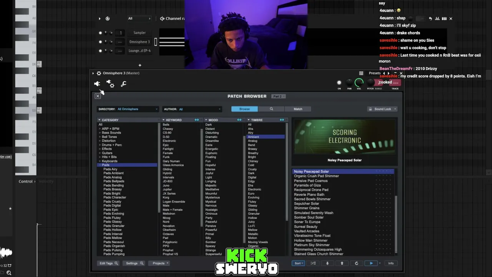Close the Patch Browser with the X box

98,96
